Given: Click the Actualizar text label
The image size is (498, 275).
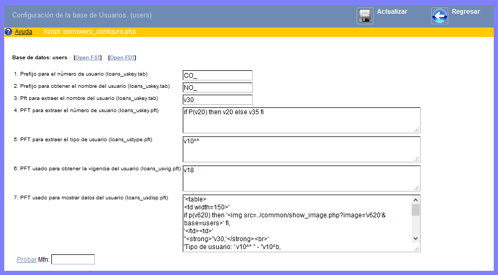Looking at the screenshot, I should (x=392, y=12).
